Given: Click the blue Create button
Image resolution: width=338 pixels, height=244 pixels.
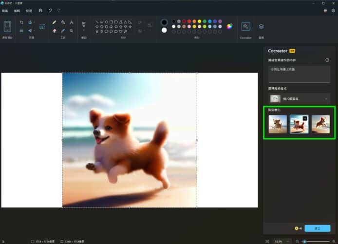Looking at the screenshot, I should click(x=317, y=228).
